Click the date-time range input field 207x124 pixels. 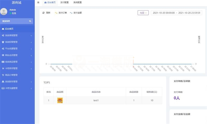(176, 13)
